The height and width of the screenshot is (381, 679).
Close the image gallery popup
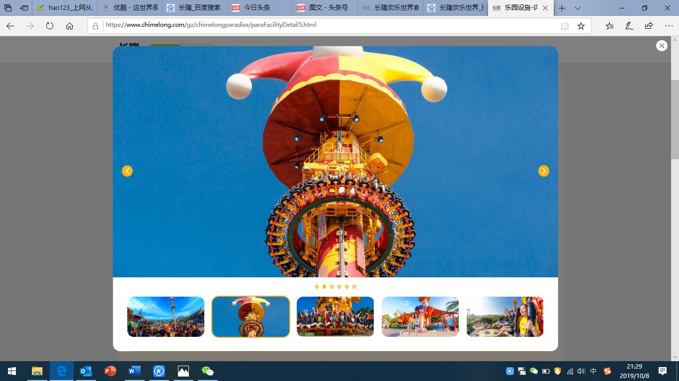click(661, 46)
